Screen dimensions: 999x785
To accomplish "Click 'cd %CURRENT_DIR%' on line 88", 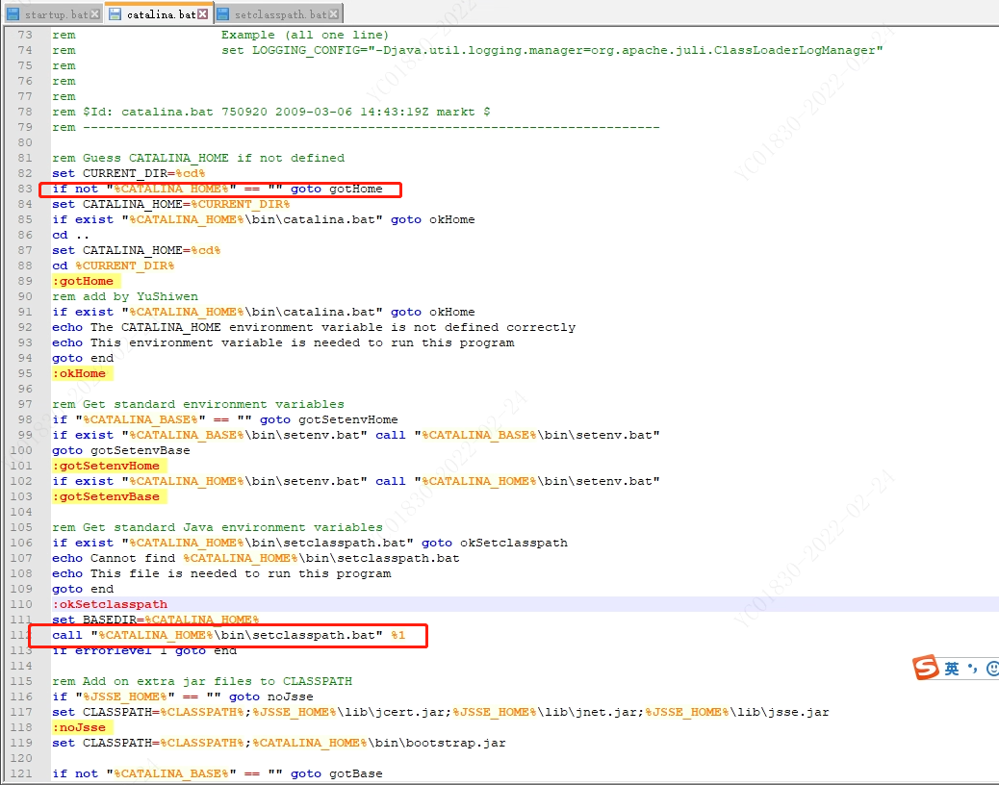I will [114, 266].
